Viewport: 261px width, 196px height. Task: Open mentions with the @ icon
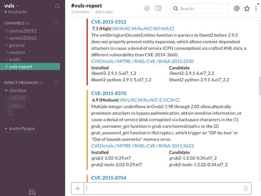pyautogui.click(x=237, y=8)
